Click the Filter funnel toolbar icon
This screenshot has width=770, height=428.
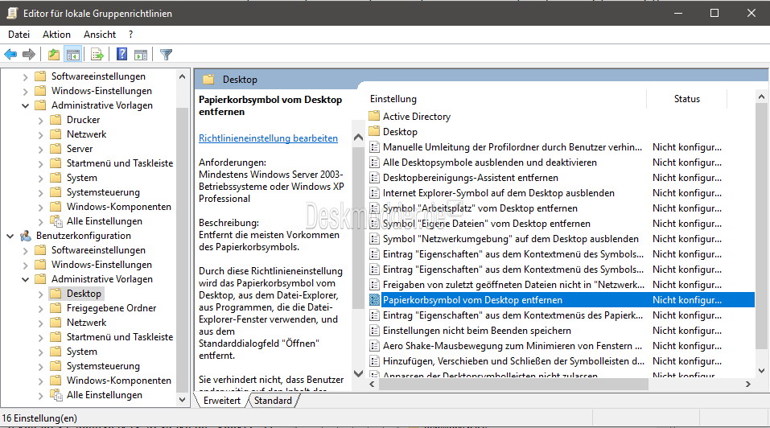pyautogui.click(x=166, y=55)
